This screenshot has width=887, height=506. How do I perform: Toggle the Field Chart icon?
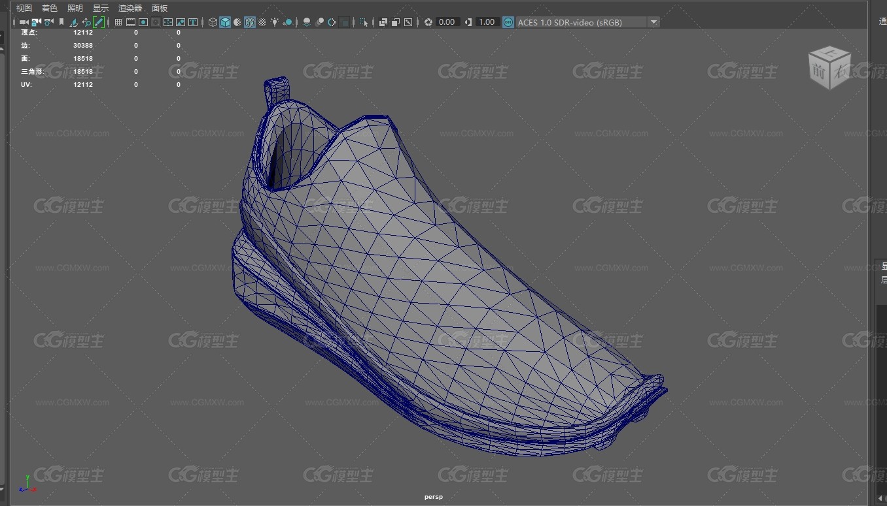(x=168, y=22)
